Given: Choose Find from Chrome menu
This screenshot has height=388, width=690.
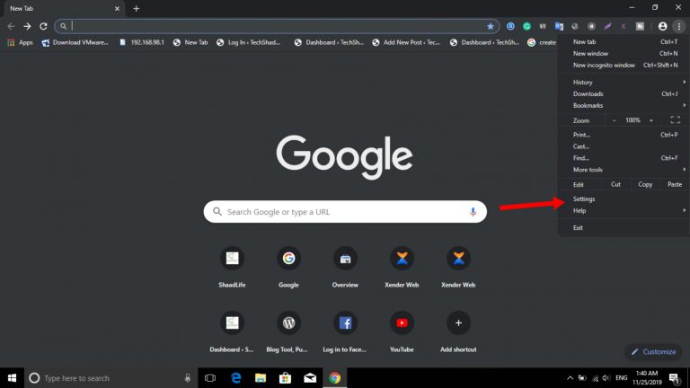Looking at the screenshot, I should (x=624, y=158).
